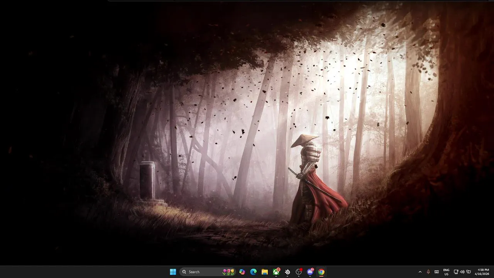Click the microphone in-use tray icon
Screen dimensions: 494x278
[x=428, y=272]
